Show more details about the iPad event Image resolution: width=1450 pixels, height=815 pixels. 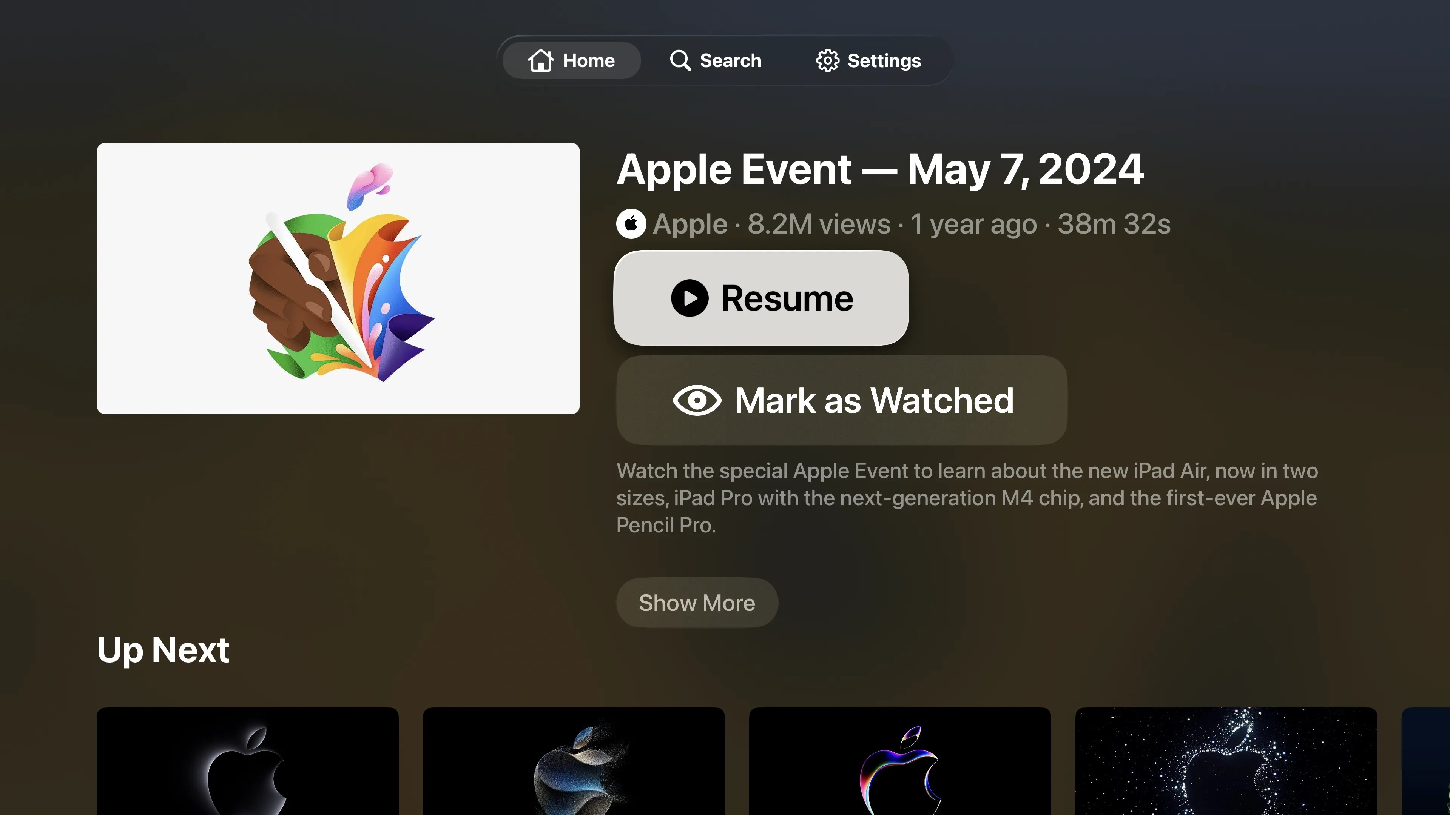click(697, 603)
